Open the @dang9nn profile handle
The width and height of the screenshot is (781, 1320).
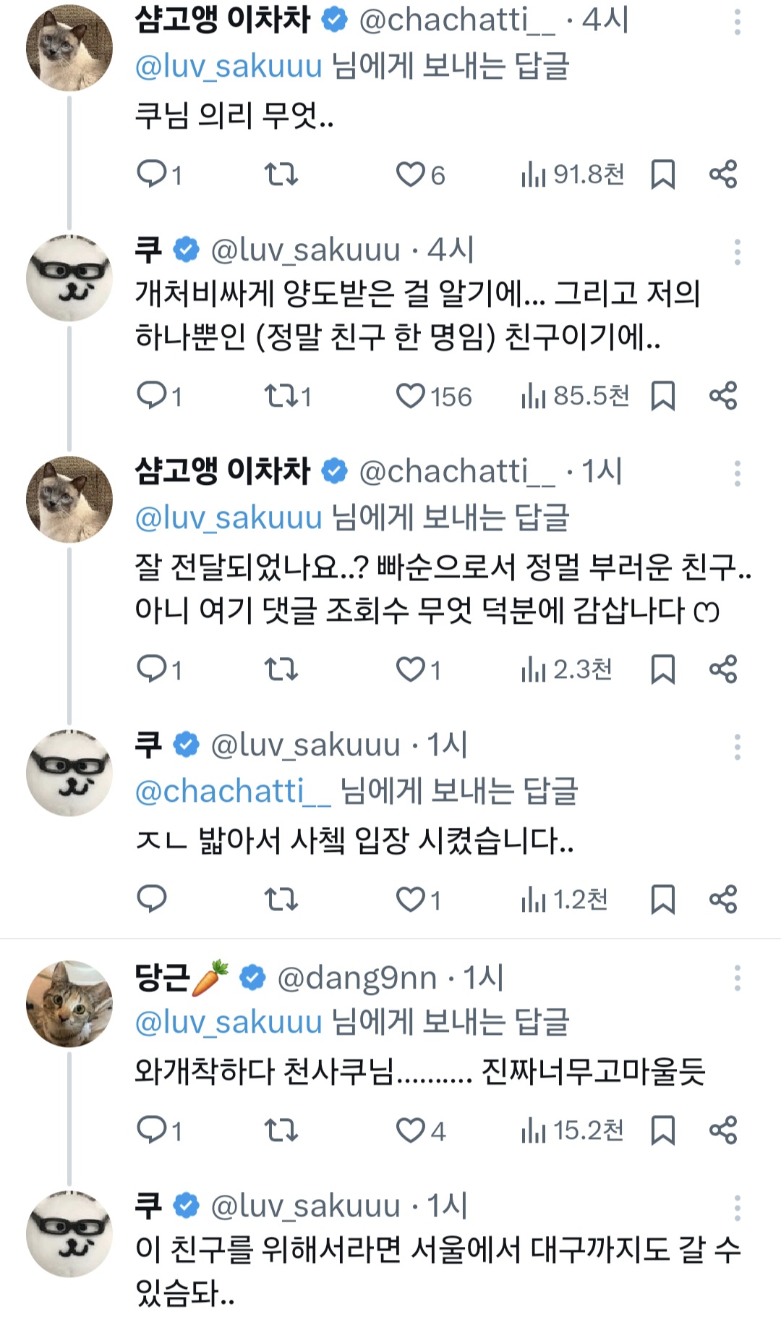[x=357, y=978]
